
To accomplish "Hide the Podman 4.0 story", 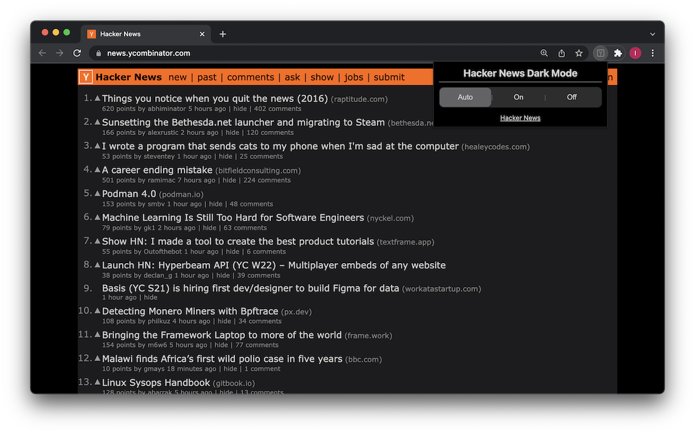I will pyautogui.click(x=216, y=204).
